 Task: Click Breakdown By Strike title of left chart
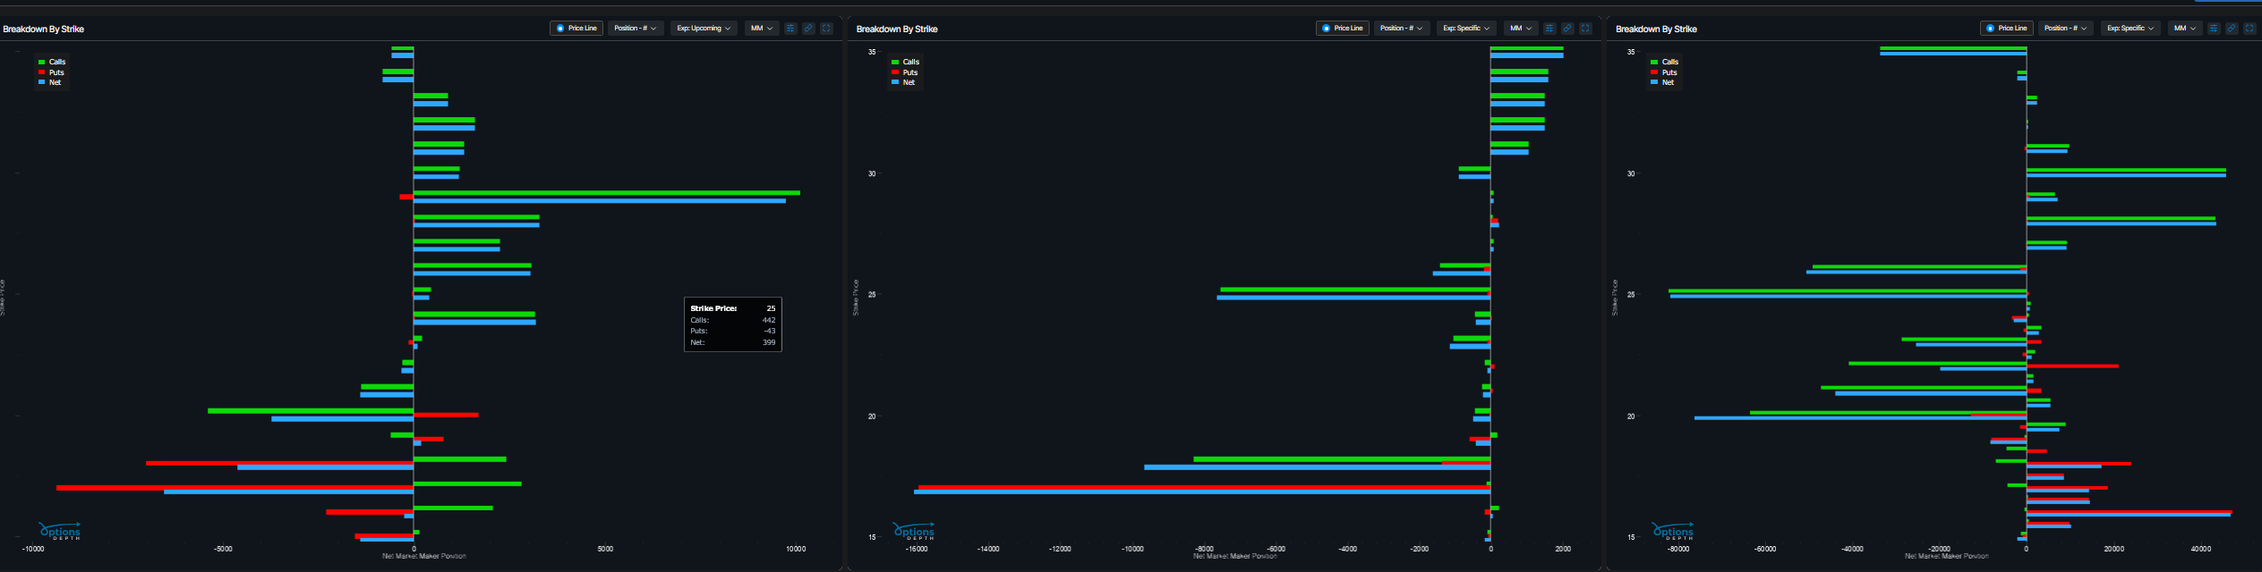44,29
